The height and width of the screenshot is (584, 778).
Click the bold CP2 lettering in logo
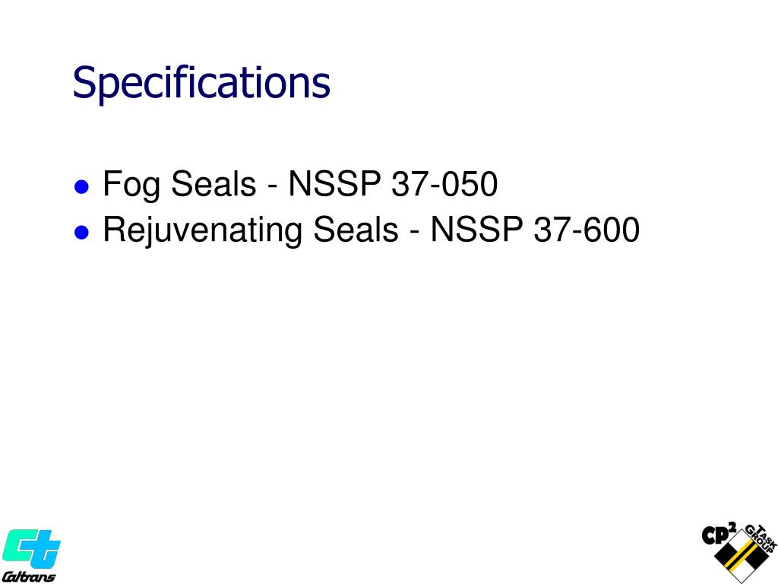(719, 534)
